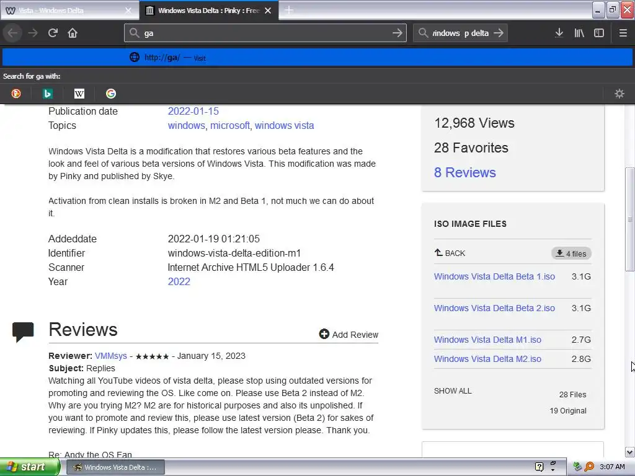Viewport: 635px width, 476px height.
Task: Reload the current page
Action: (53, 33)
